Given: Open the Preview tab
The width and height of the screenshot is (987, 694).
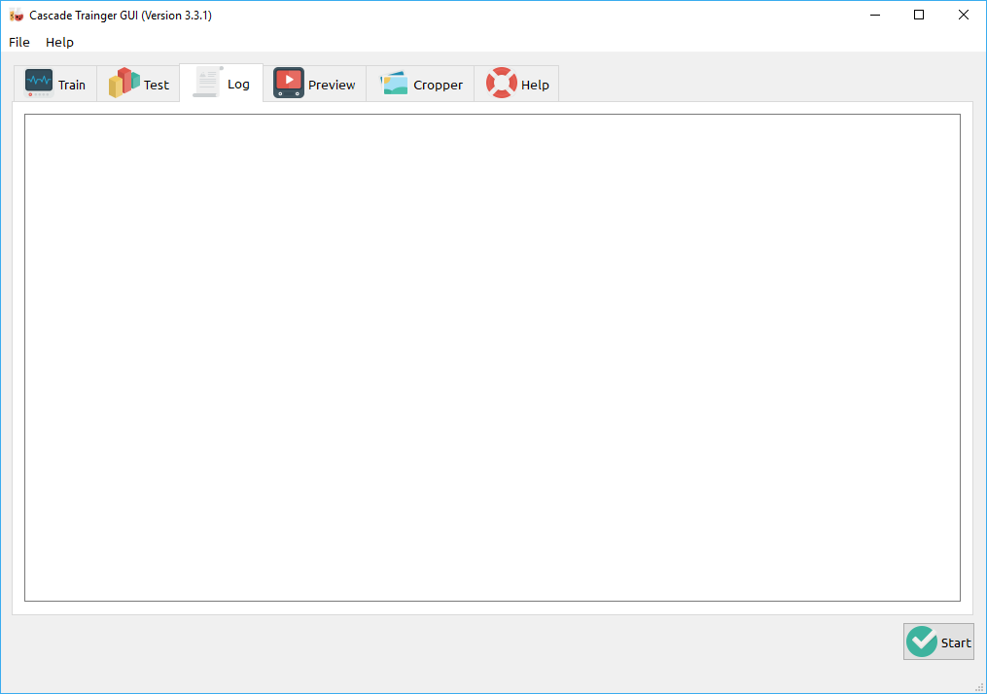Looking at the screenshot, I should coord(314,84).
